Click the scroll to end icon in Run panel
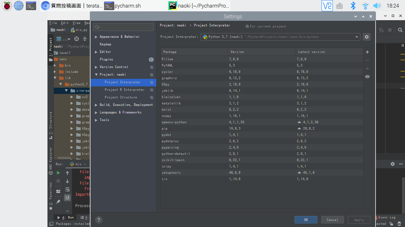The height and width of the screenshot is (227, 405). point(67,198)
